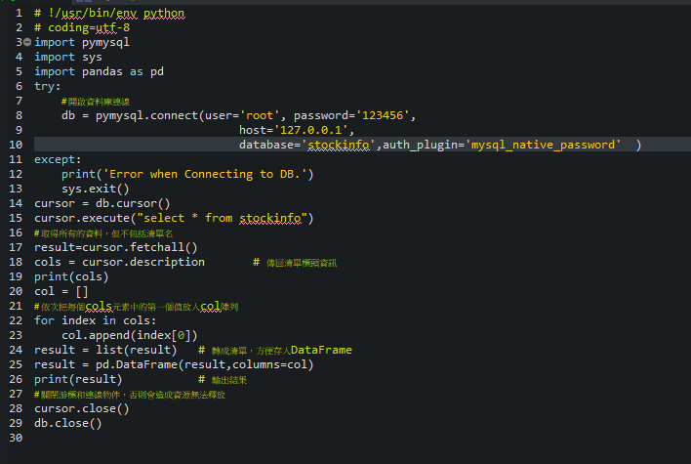This screenshot has width=691, height=464.
Task: Click 'stockinfo' in database argument
Action: point(339,145)
